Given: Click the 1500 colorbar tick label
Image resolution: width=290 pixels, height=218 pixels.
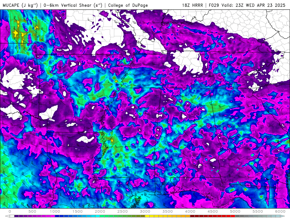Looking at the screenshot, I should coord(78,211).
